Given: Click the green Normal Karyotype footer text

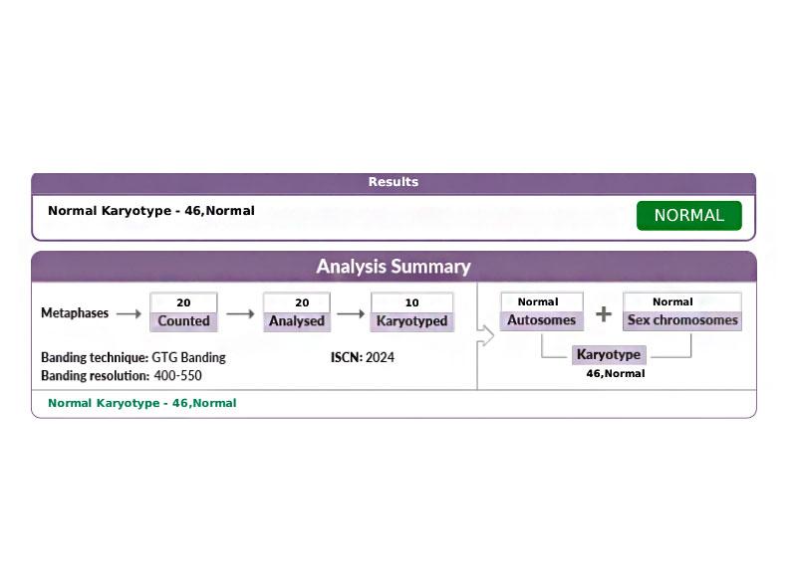Looking at the screenshot, I should tap(142, 403).
